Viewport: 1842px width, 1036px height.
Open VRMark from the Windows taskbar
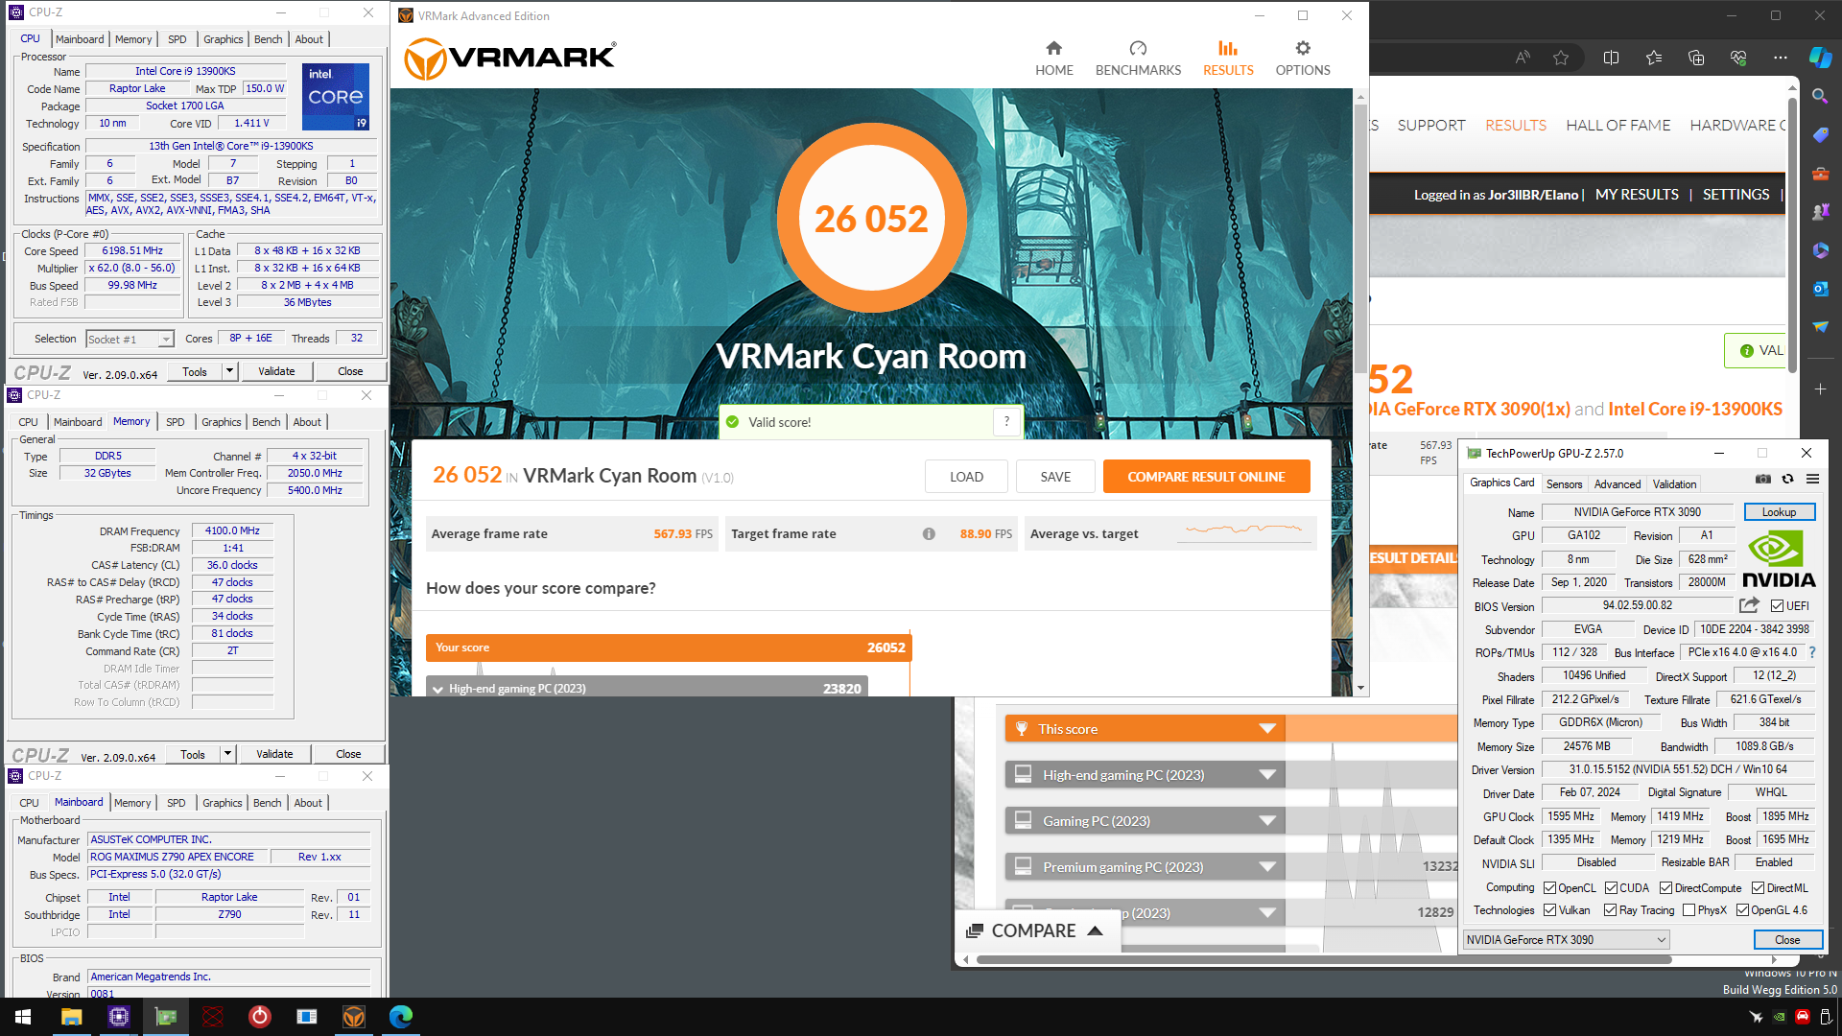(354, 1017)
